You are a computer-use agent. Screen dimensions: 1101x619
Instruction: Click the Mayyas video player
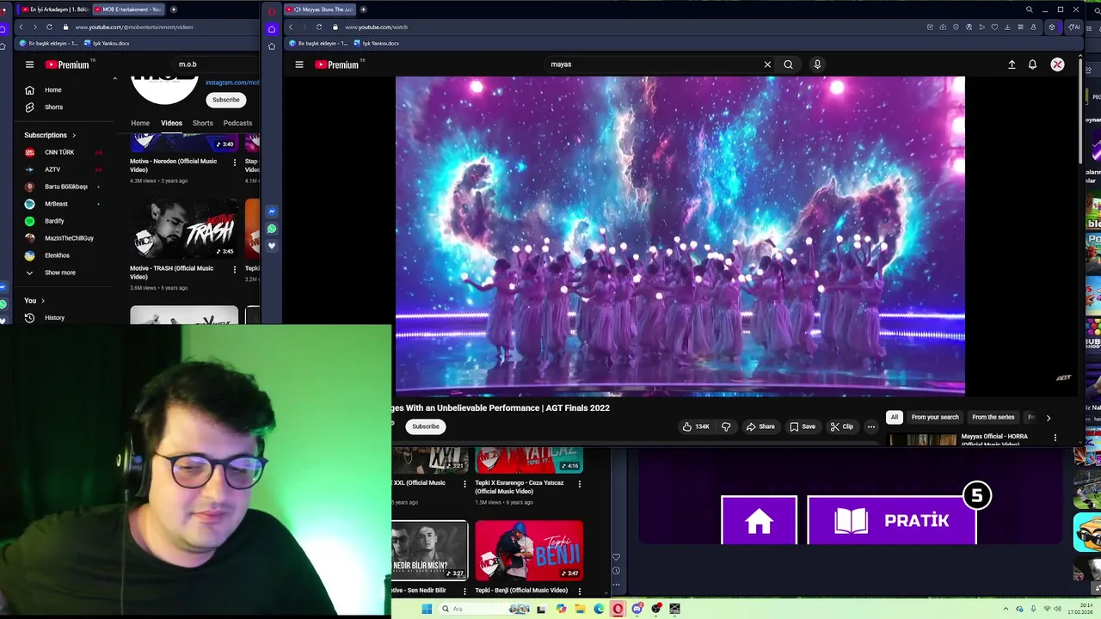(x=680, y=236)
